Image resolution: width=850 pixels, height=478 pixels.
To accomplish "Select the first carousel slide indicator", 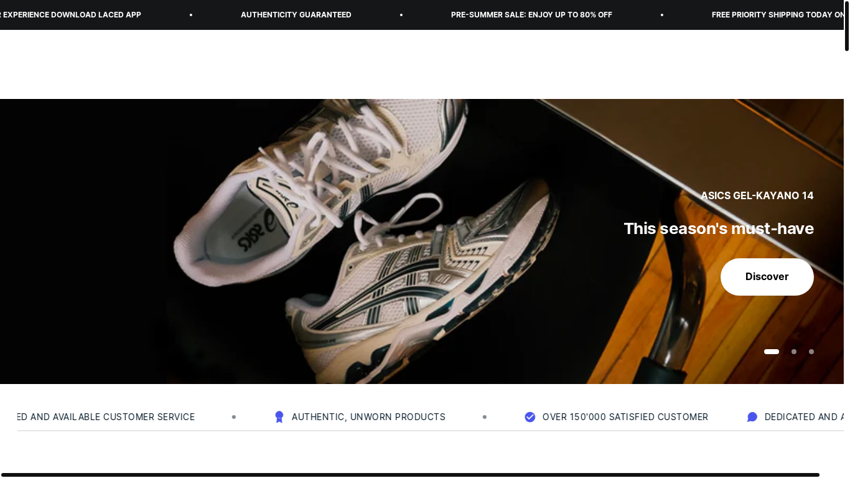I will click(772, 352).
